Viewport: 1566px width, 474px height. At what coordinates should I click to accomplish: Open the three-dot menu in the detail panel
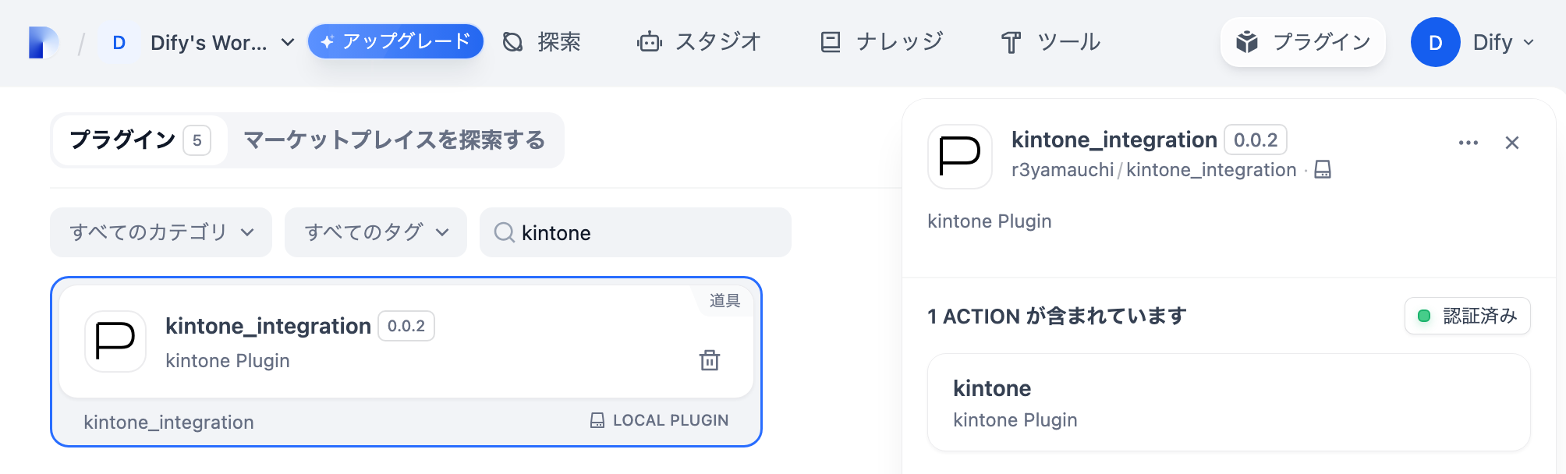[1469, 142]
